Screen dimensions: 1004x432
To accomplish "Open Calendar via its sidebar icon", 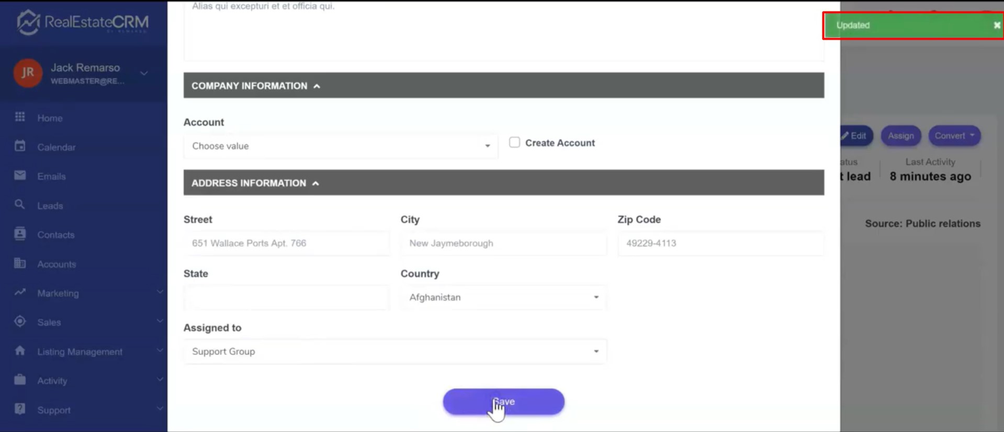I will (x=20, y=146).
